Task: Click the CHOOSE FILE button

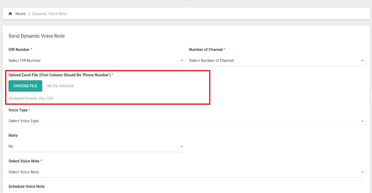Action: 26,86
